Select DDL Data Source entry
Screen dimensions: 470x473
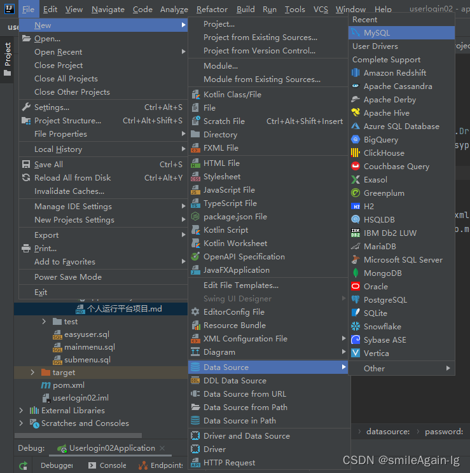coord(268,380)
